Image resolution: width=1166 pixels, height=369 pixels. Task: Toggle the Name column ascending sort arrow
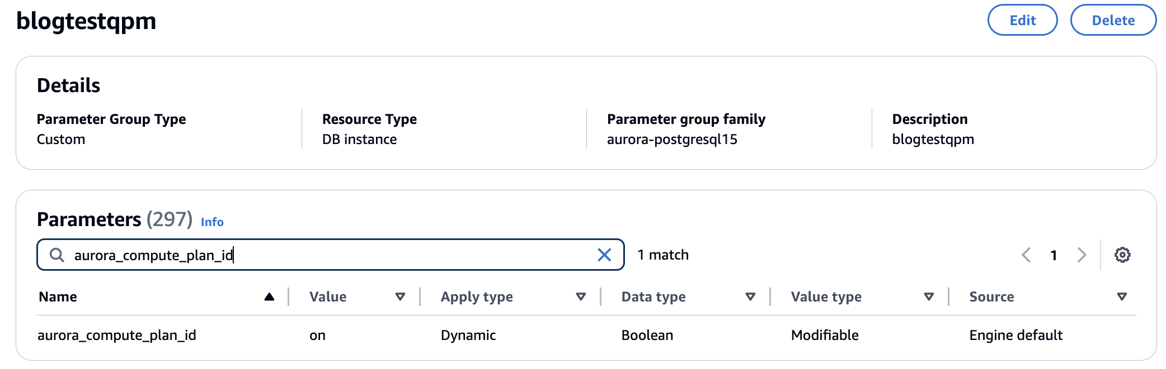tap(269, 297)
